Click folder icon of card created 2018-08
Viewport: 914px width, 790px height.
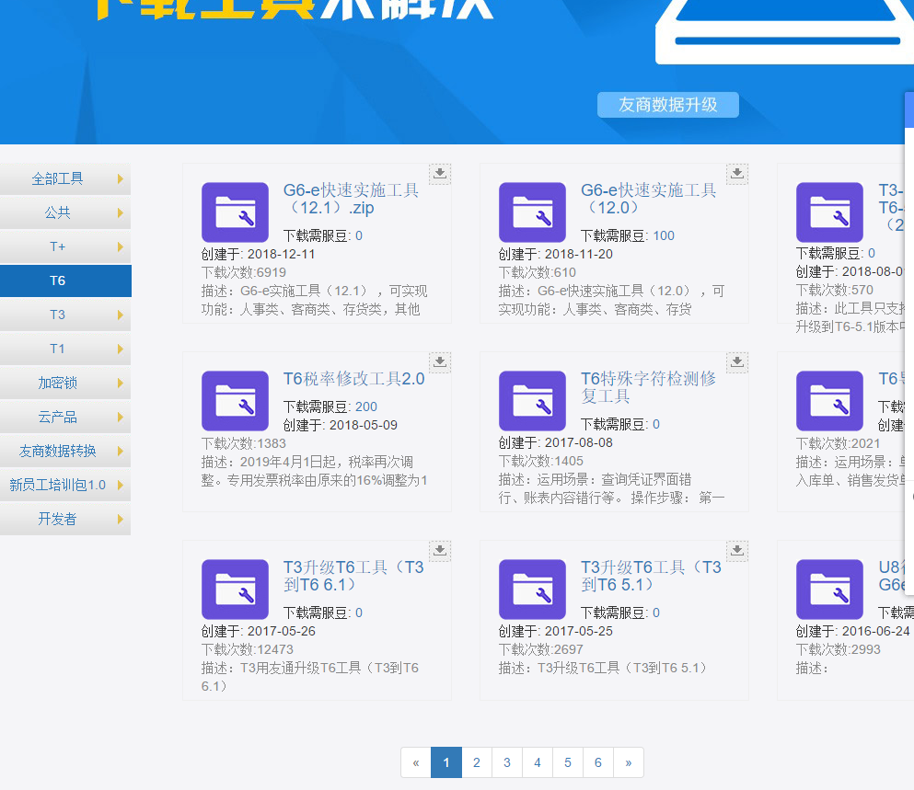pyautogui.click(x=829, y=212)
